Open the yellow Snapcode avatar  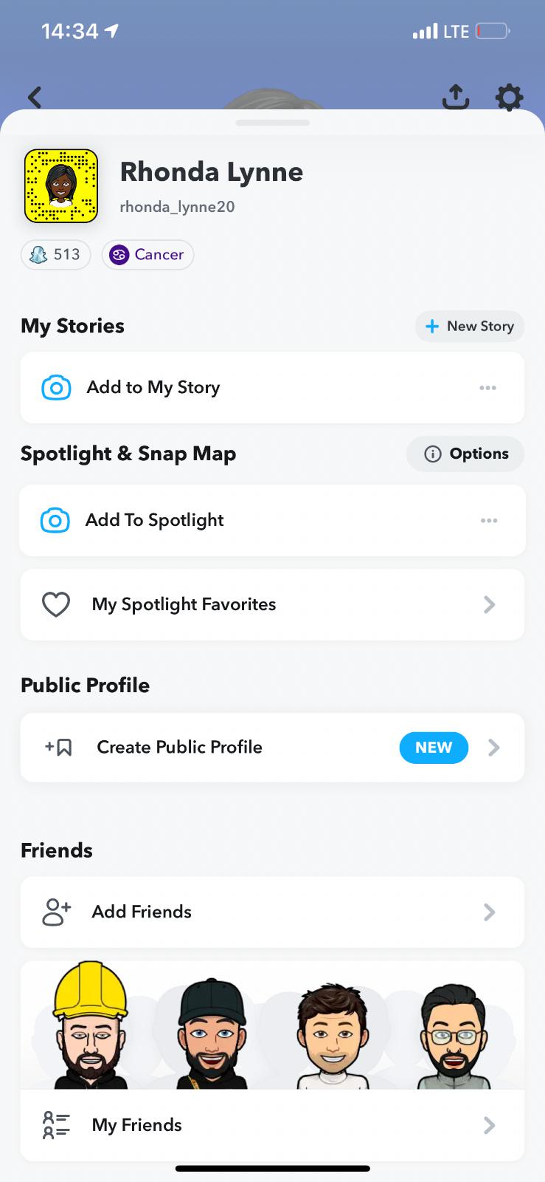point(61,186)
